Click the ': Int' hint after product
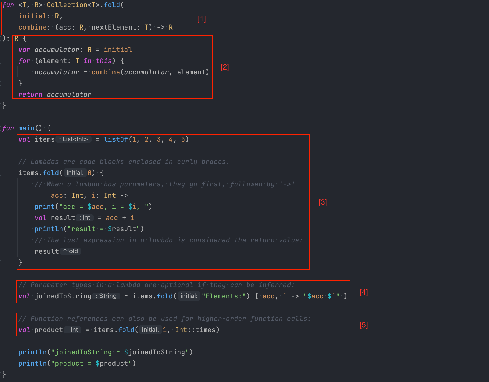Screen dimensions: 489x382 (73, 330)
